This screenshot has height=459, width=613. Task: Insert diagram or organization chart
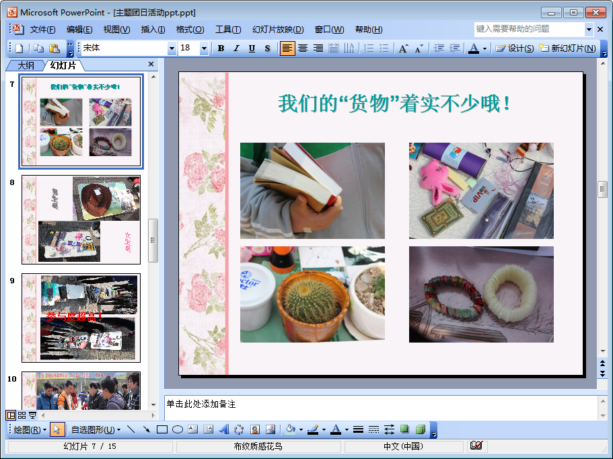(239, 429)
